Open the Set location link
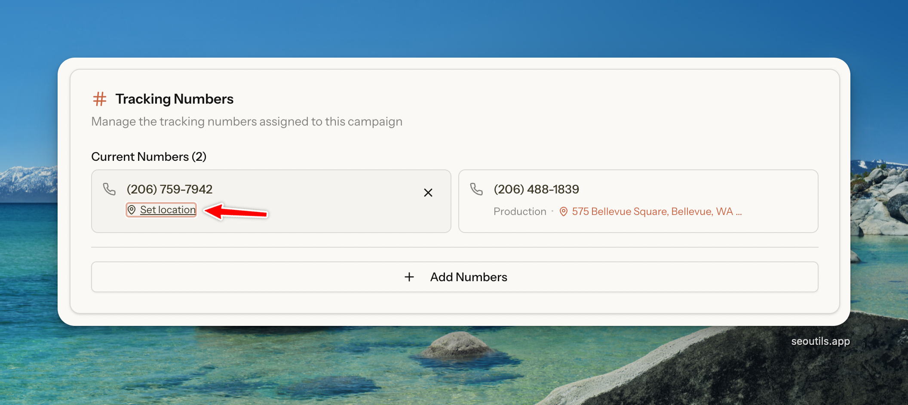The image size is (908, 405). [x=168, y=210]
